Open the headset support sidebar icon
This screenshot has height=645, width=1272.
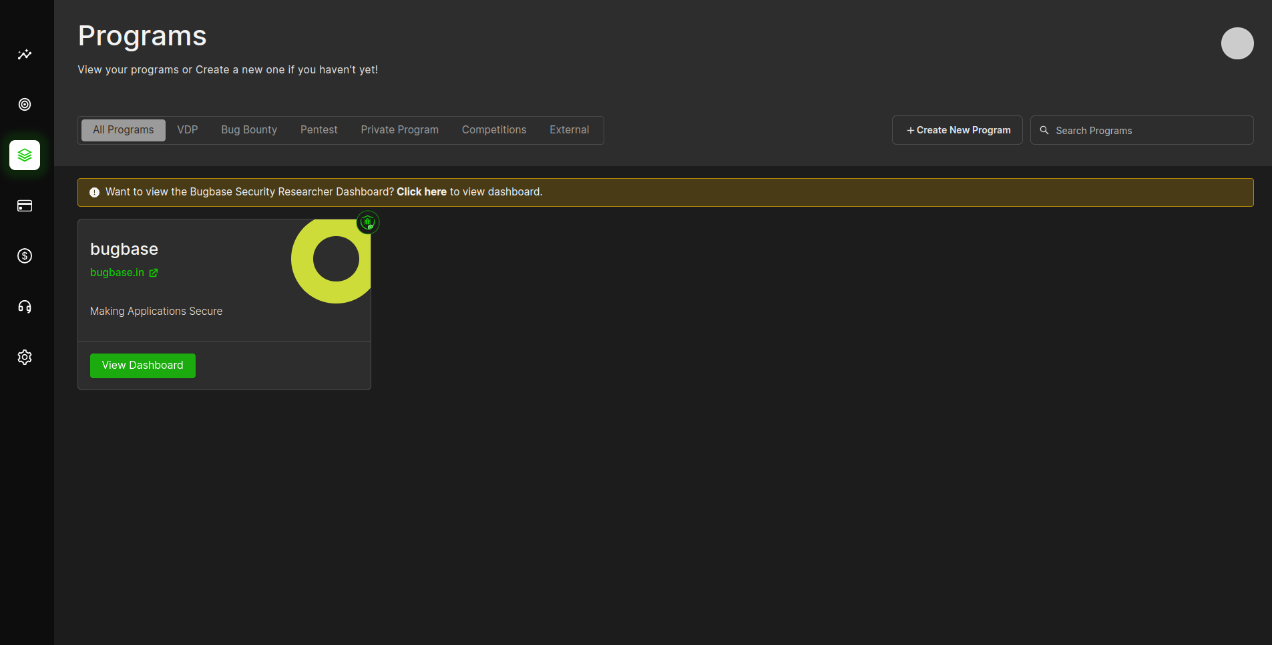pyautogui.click(x=25, y=306)
